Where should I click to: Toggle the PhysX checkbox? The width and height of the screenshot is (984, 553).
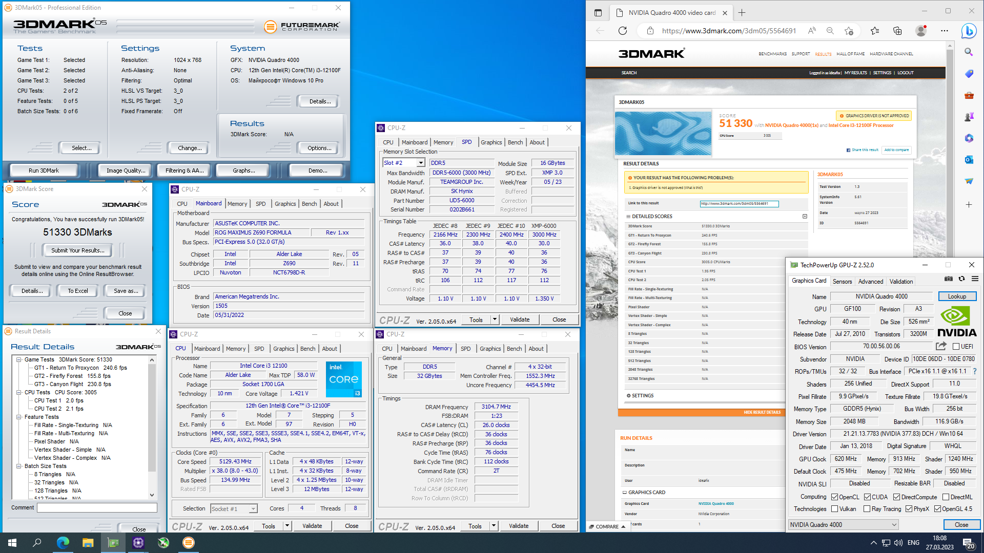click(909, 509)
